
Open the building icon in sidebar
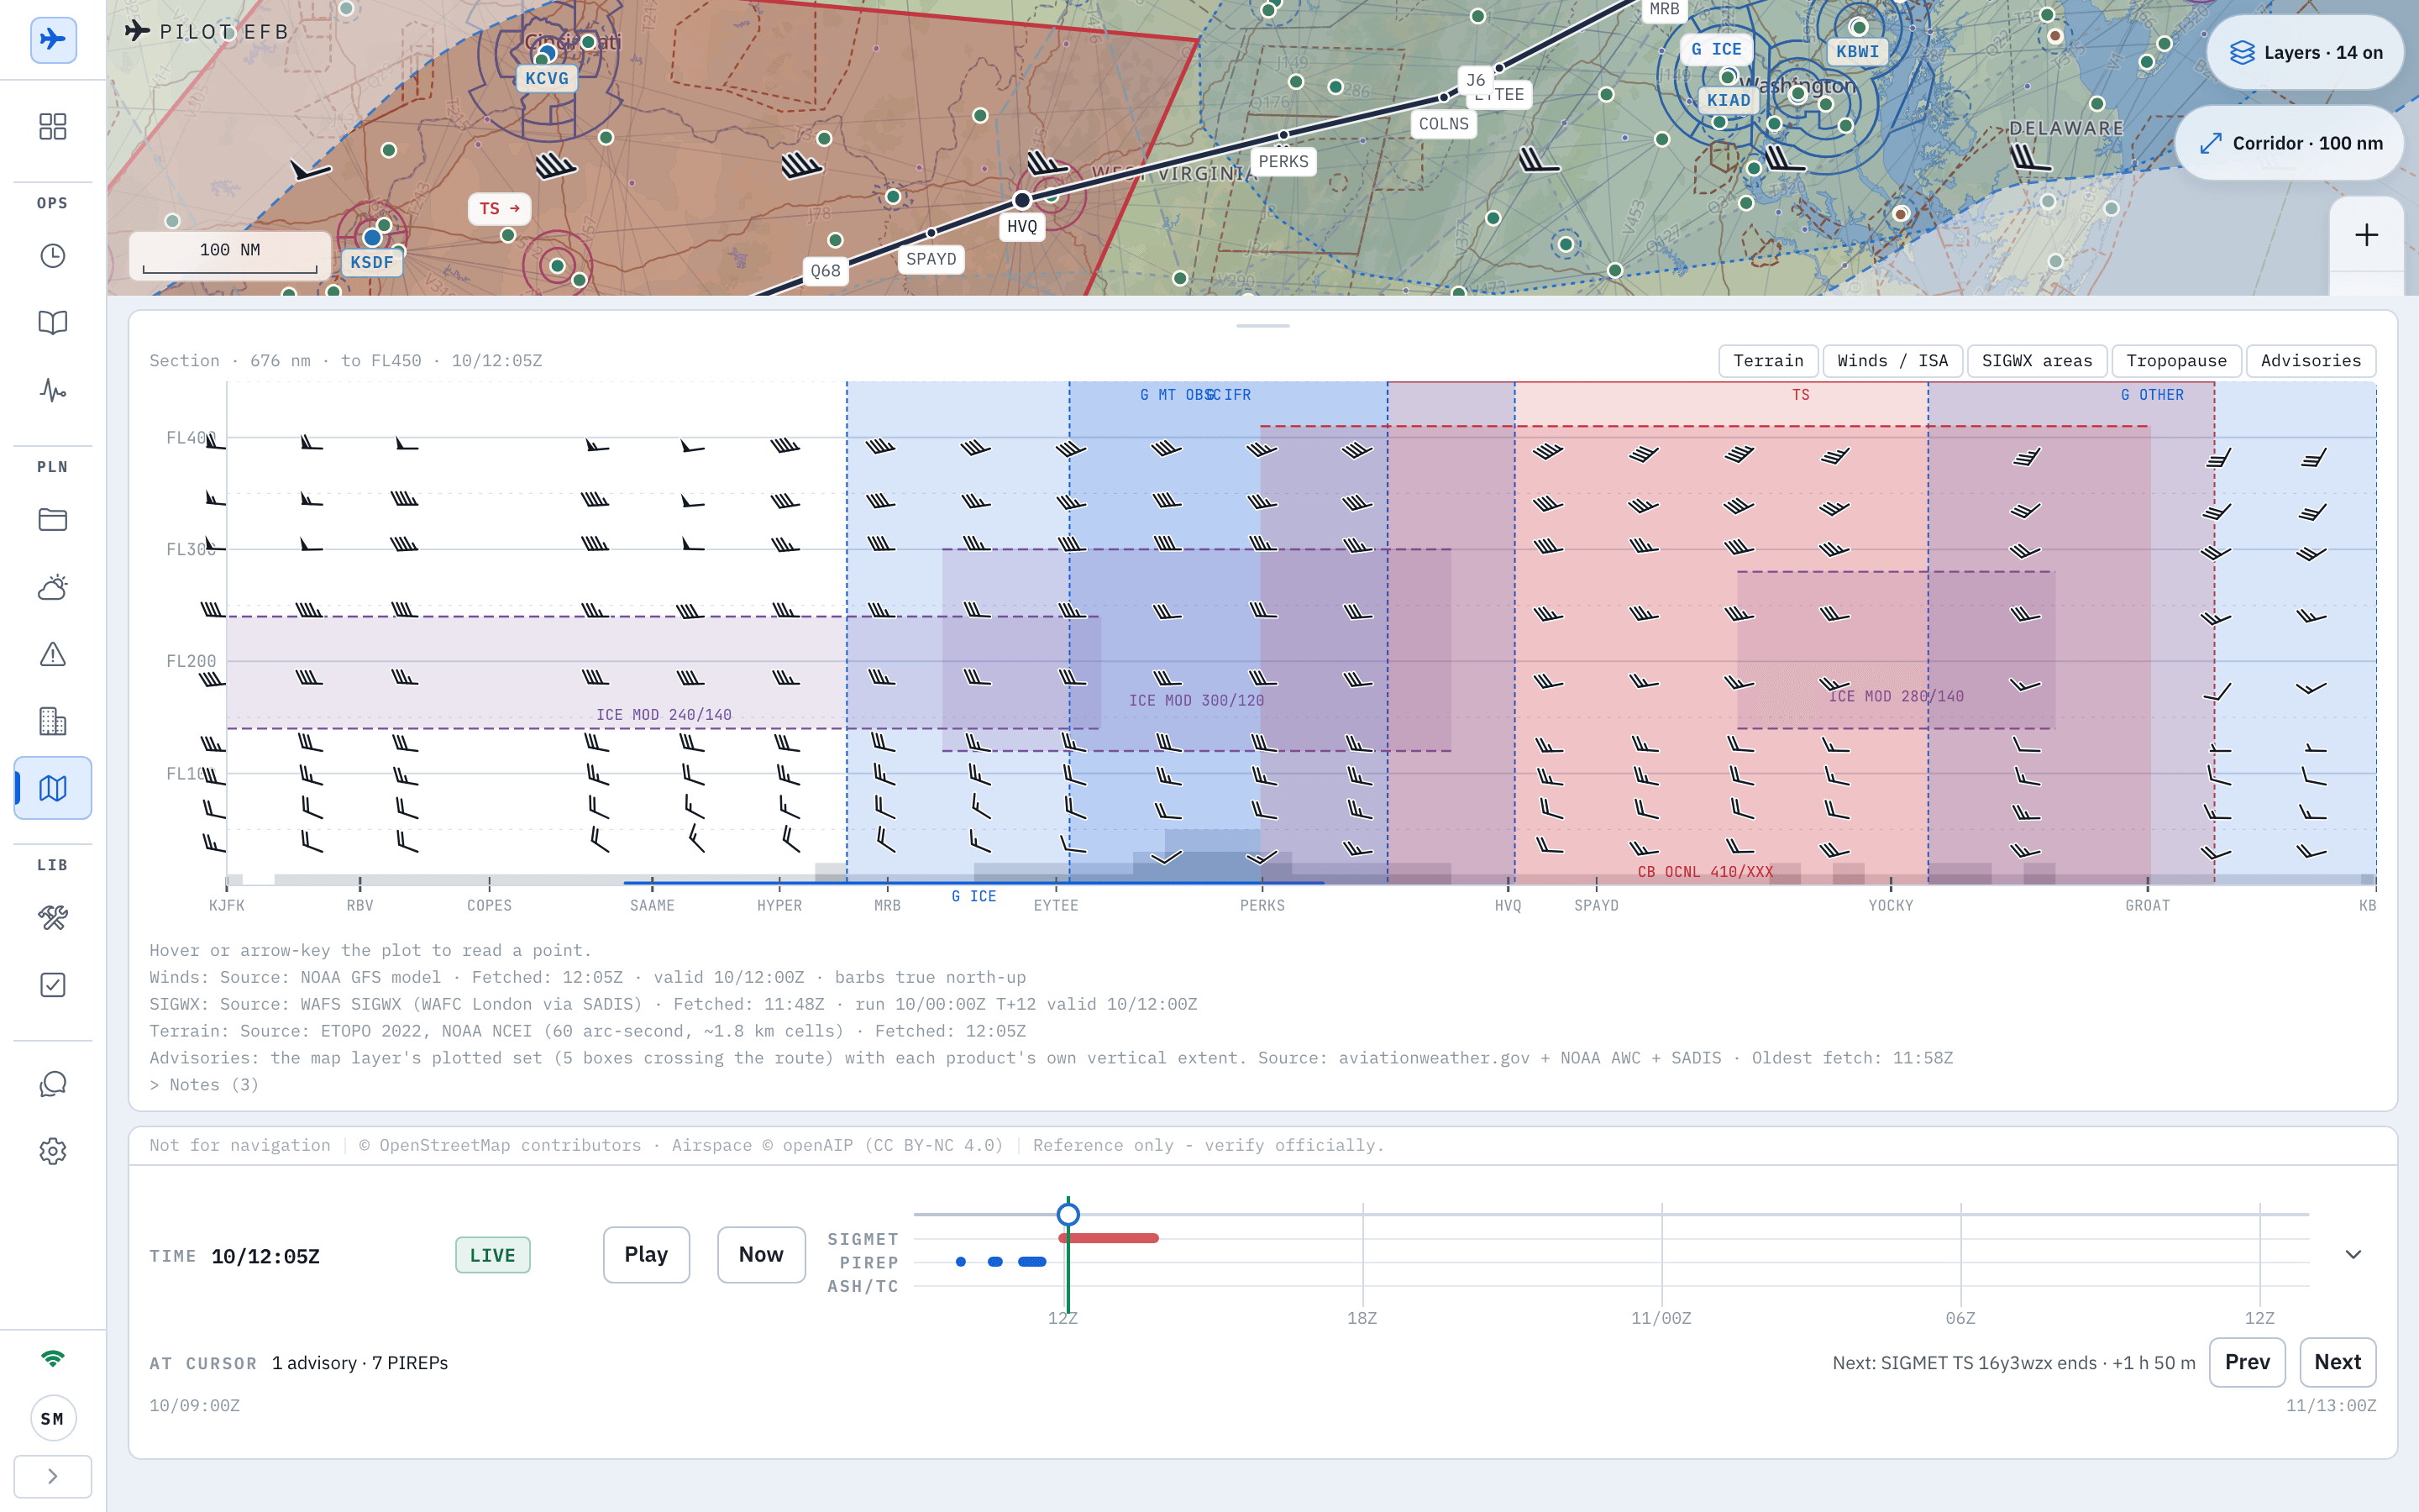53,721
